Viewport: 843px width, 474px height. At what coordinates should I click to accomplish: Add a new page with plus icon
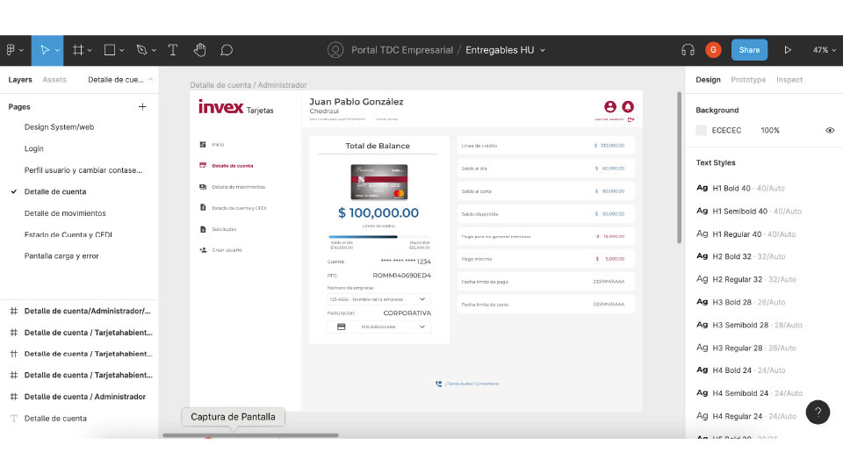point(142,106)
